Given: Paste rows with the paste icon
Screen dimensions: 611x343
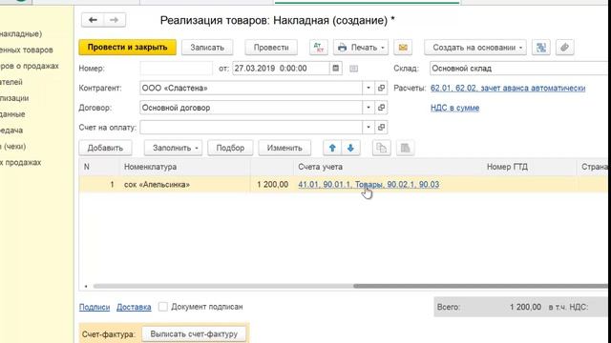Looking at the screenshot, I should 405,148.
